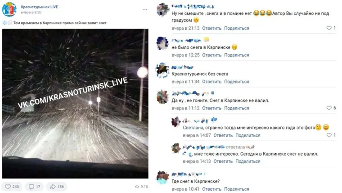This screenshot has height=193, width=342.
Task: Like the 21:13 comment heart icon
Action: pos(328,28)
